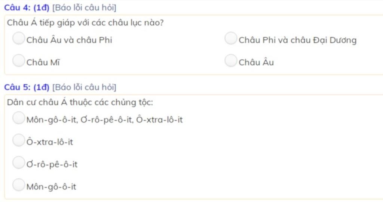Click the Câu 4: (1đ) heading
383x202 pixels.
click(x=27, y=7)
